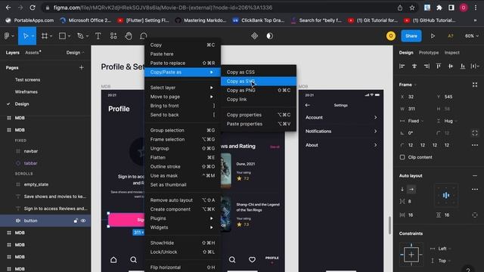Switch to the Inspect tab
The width and height of the screenshot is (484, 272).
(x=452, y=53)
